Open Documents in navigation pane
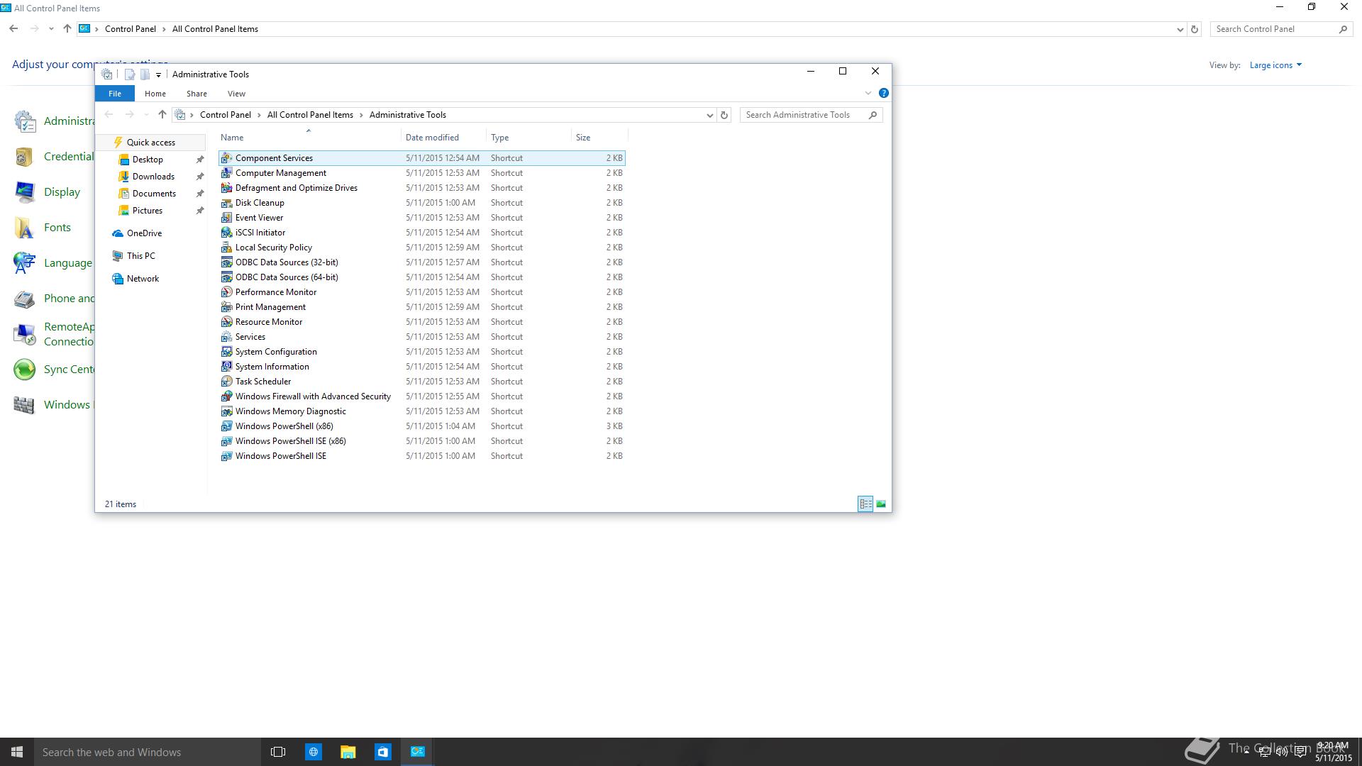1362x766 pixels. tap(154, 194)
